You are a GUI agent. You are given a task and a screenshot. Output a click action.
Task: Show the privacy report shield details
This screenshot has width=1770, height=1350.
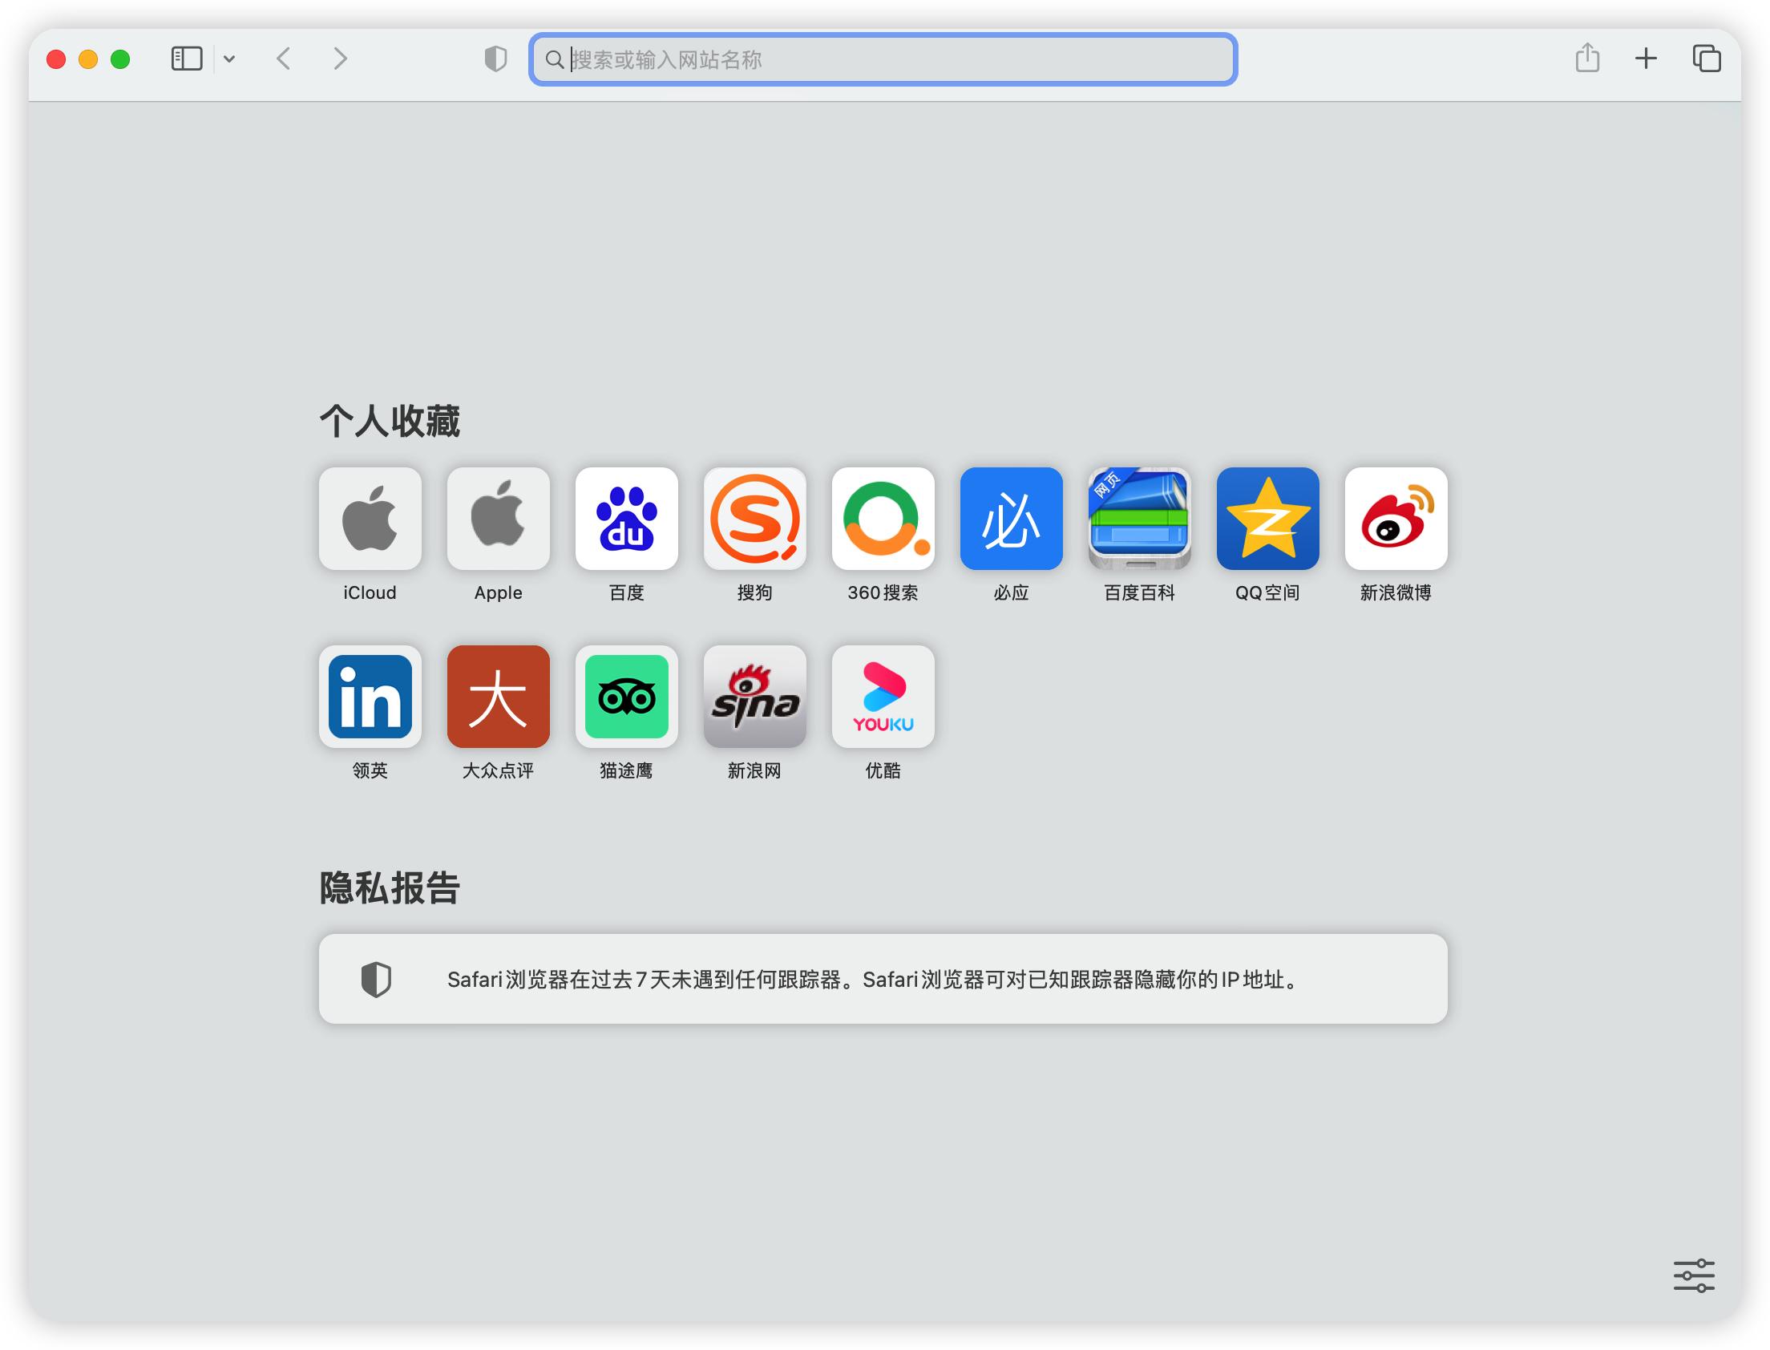[495, 59]
